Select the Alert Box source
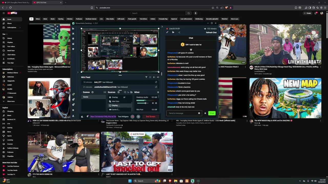The image size is (328, 184). click(x=119, y=101)
